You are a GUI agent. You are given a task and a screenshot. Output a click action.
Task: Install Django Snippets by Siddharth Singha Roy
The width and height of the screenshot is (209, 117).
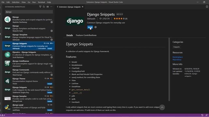(50, 93)
